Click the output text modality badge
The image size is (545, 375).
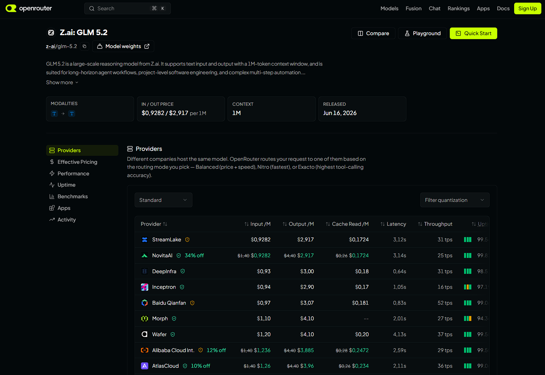72,114
